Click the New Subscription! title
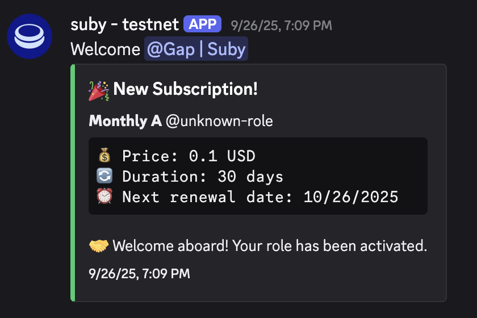This screenshot has width=477, height=318. 185,89
